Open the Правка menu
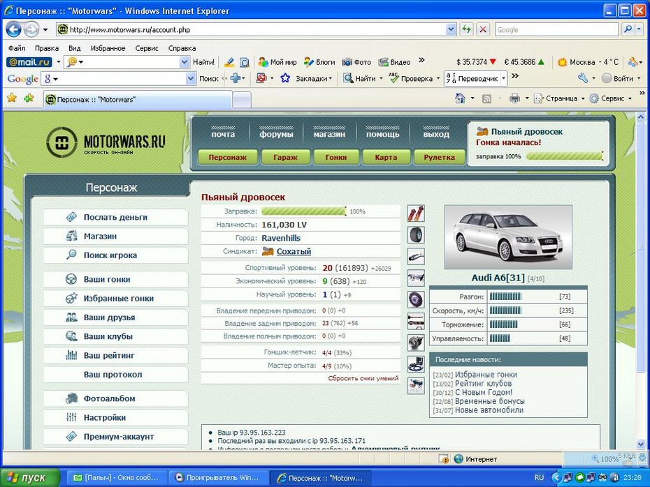The height and width of the screenshot is (487, 650). (46, 48)
